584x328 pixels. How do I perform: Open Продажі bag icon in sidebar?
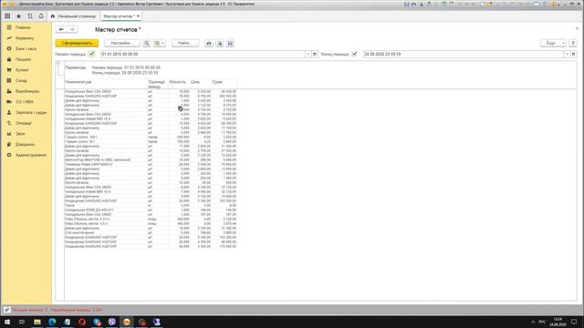[9, 59]
